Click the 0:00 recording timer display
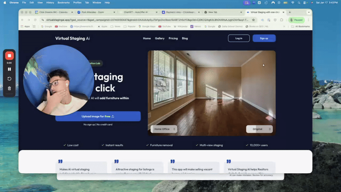Screen dimensions: 341x192 coord(9,62)
